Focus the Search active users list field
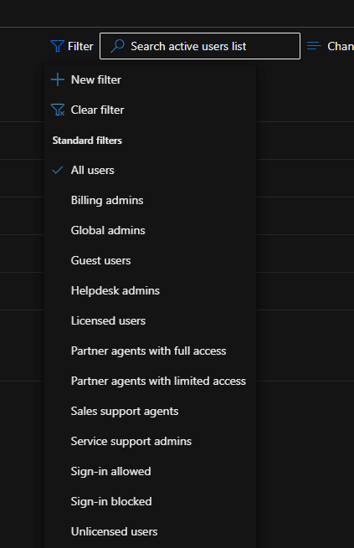Screen dimensions: 354x548 pyautogui.click(x=200, y=46)
